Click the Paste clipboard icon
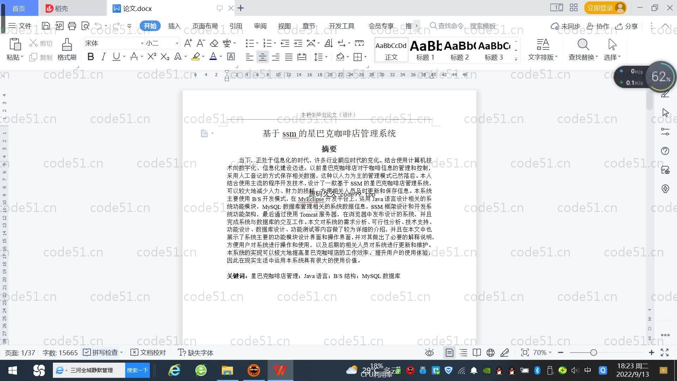This screenshot has height=381, width=677. 15,45
